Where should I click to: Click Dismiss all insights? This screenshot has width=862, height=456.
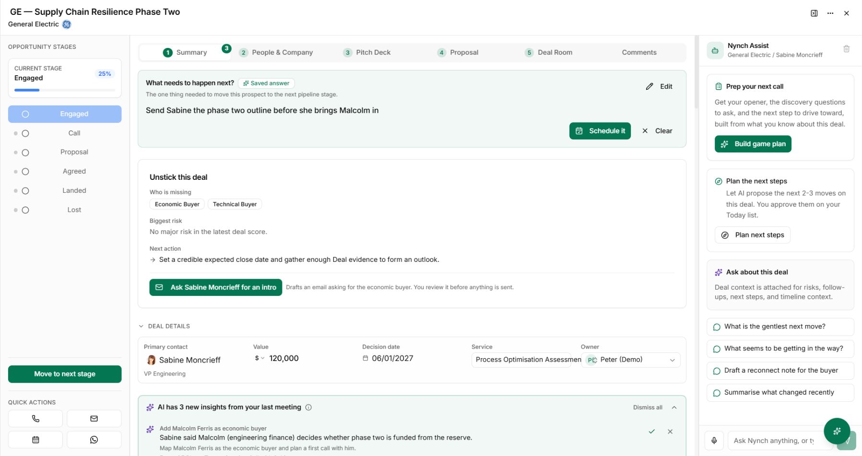pyautogui.click(x=648, y=408)
